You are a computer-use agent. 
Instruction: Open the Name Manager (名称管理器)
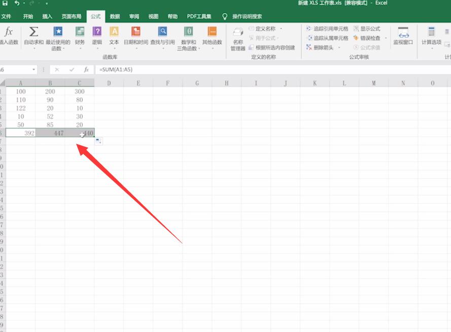coord(238,39)
